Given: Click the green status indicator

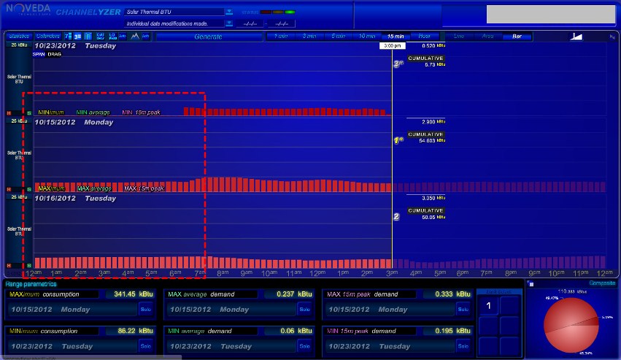Looking at the screenshot, I should coord(290,12).
